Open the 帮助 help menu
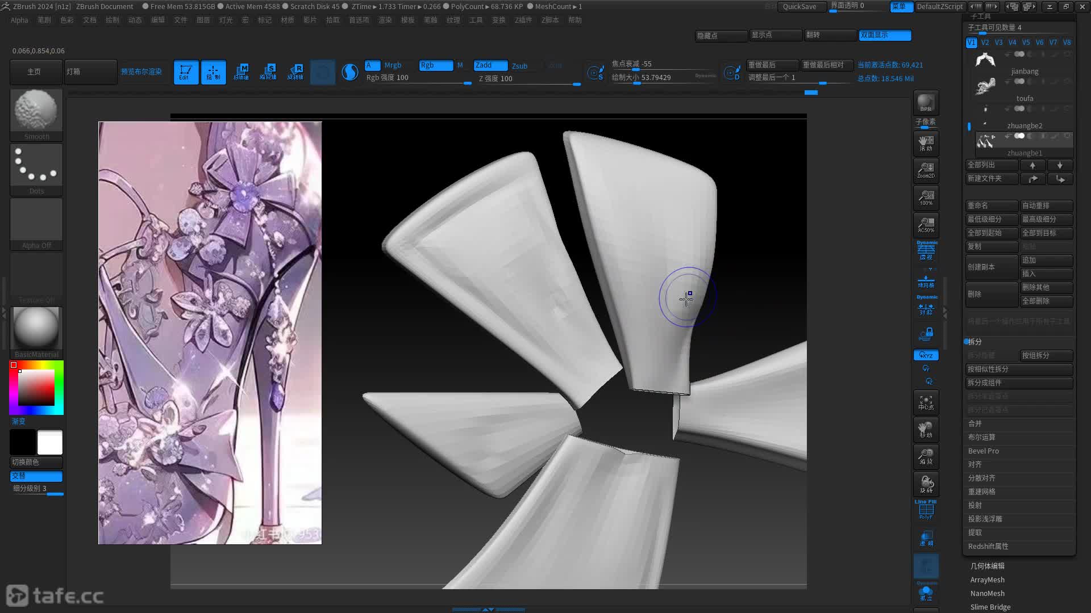Image resolution: width=1091 pixels, height=613 pixels. tap(575, 20)
